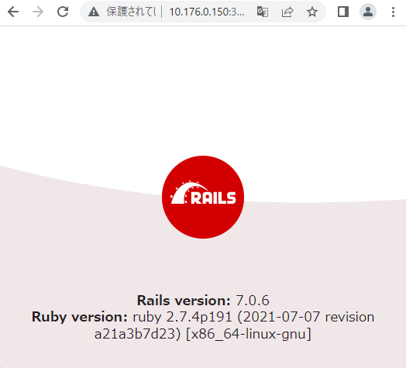Click the 保護されてい security label

(x=131, y=12)
